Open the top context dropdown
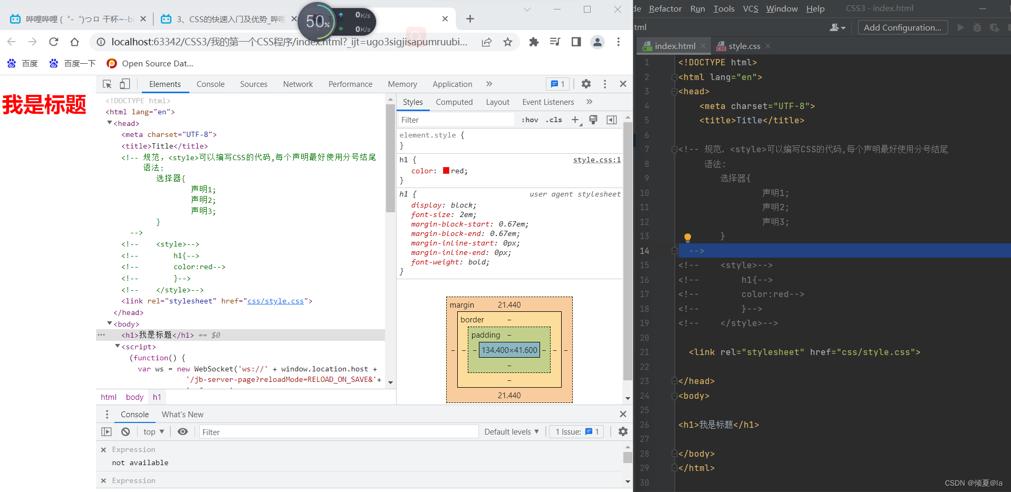 [x=153, y=432]
